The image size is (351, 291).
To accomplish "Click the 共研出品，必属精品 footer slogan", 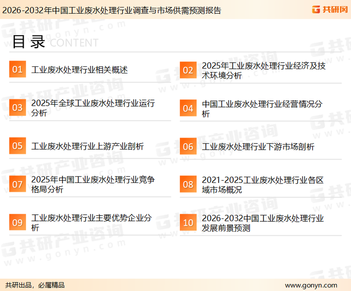I will [35, 285].
